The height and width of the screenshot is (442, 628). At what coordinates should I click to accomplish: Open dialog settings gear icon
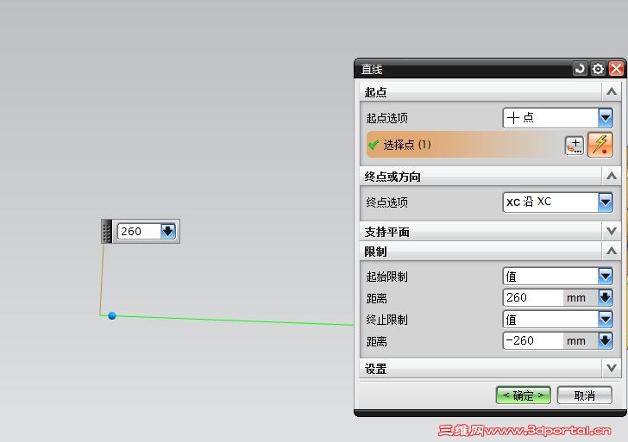pyautogui.click(x=598, y=69)
